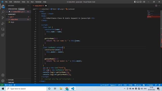Click the VS Code taskbar icon

click(x=73, y=89)
